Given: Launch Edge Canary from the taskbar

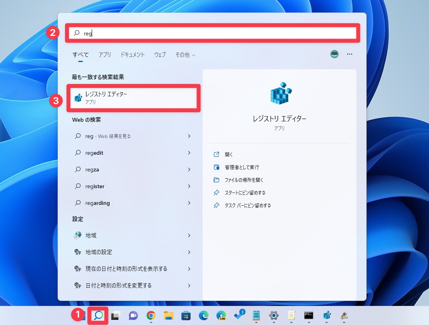Looking at the screenshot, I should [x=221, y=316].
